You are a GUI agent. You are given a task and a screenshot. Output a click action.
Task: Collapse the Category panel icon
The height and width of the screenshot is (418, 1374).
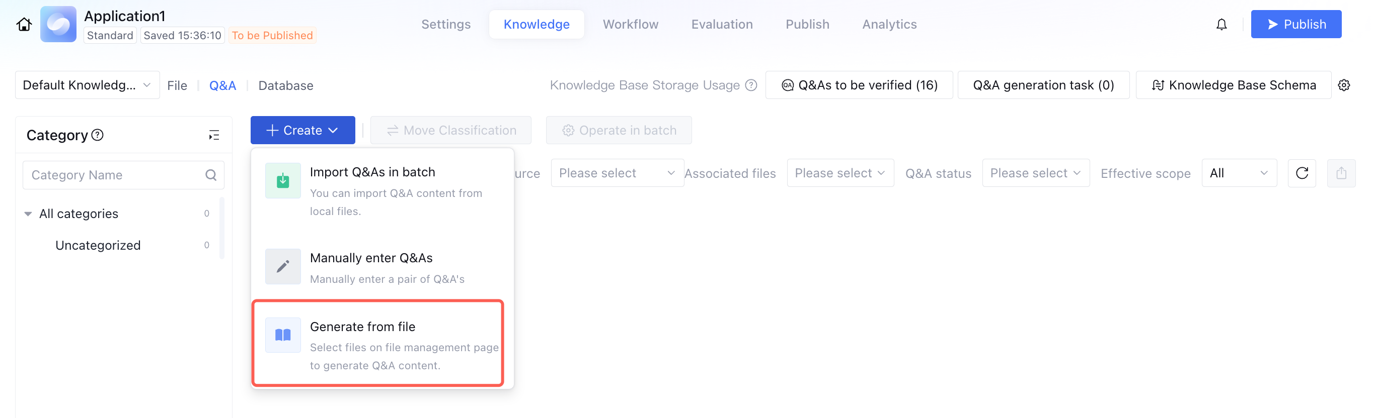tap(214, 135)
